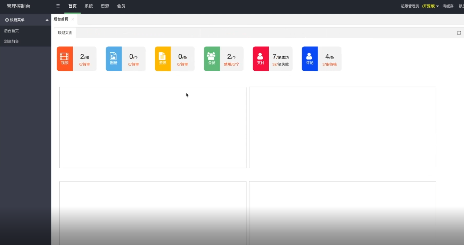This screenshot has height=245, width=464.
Task: Select the 首页 top menu item
Action: coord(72,6)
